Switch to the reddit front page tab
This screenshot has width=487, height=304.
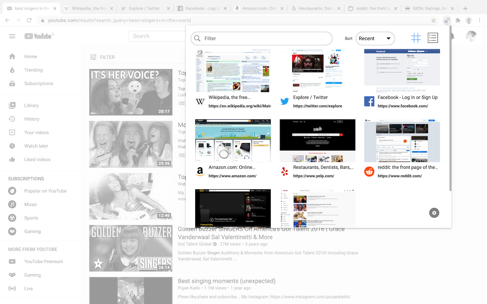coord(371,8)
